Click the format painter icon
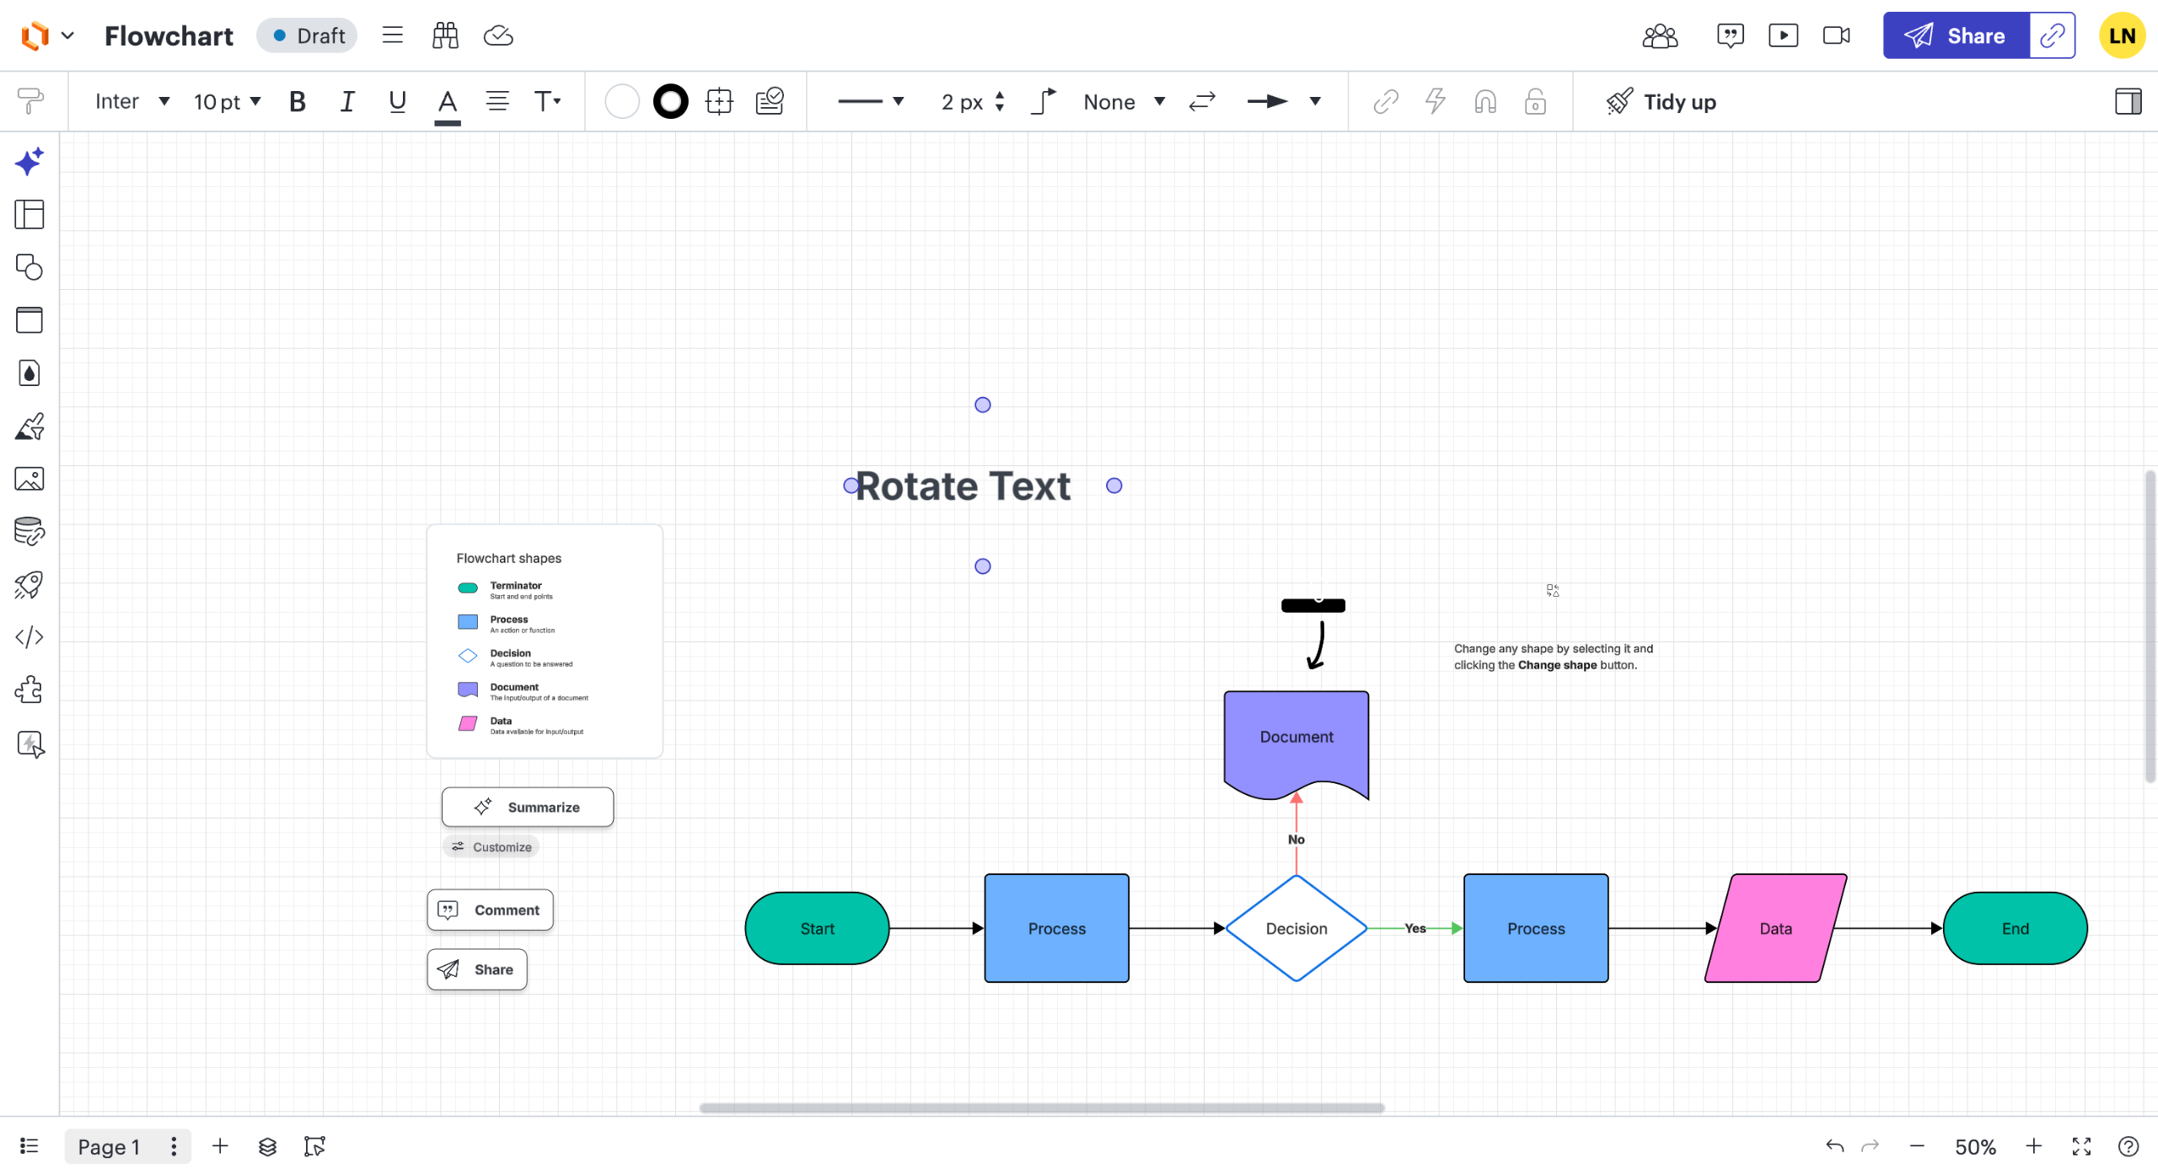The width and height of the screenshot is (2158, 1175). point(30,101)
